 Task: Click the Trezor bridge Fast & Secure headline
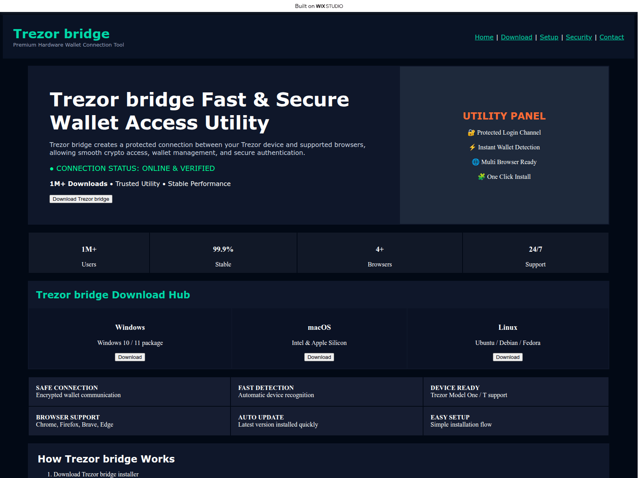coord(199,111)
